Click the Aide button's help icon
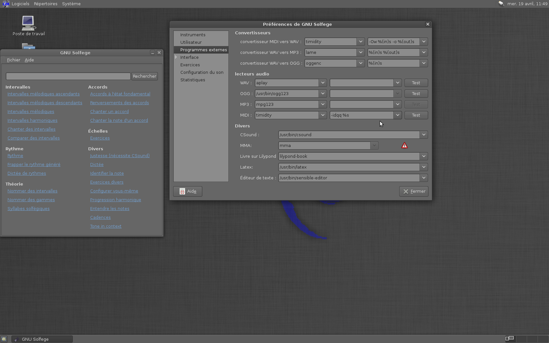Image resolution: width=549 pixels, height=343 pixels. click(x=182, y=191)
